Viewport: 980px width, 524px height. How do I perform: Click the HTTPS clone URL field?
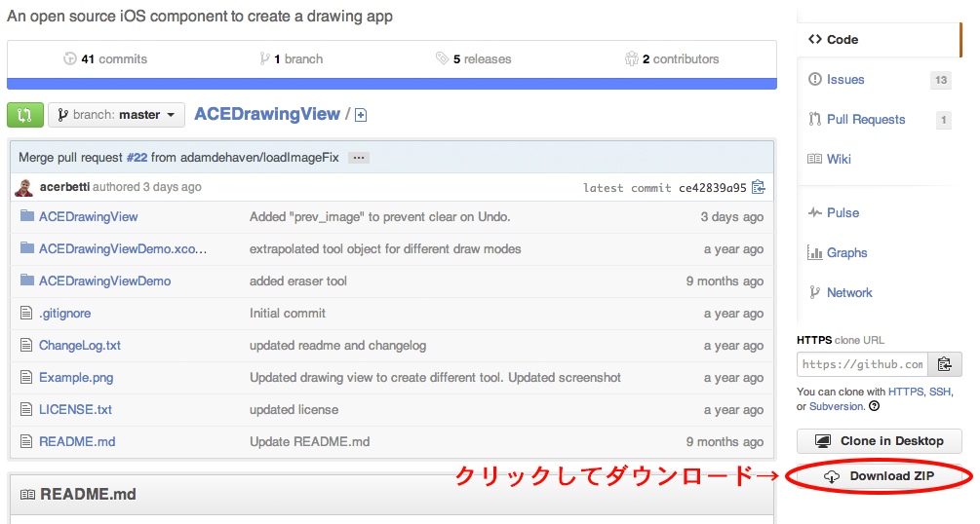[863, 364]
